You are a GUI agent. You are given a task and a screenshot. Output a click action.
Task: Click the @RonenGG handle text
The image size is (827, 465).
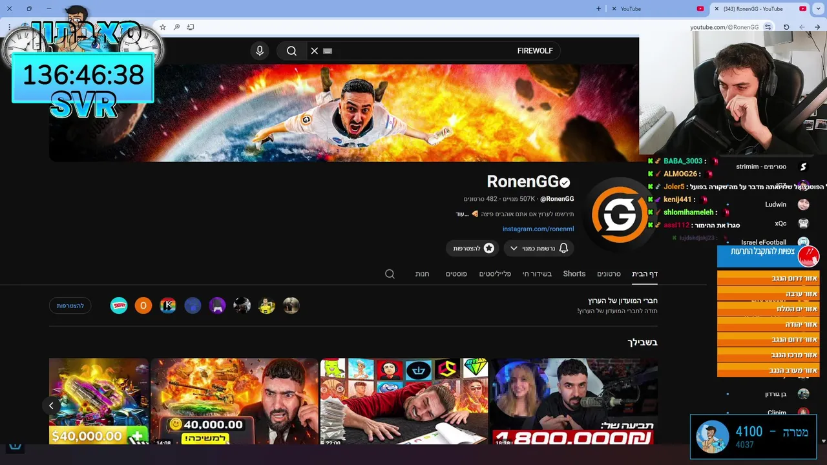[557, 199]
